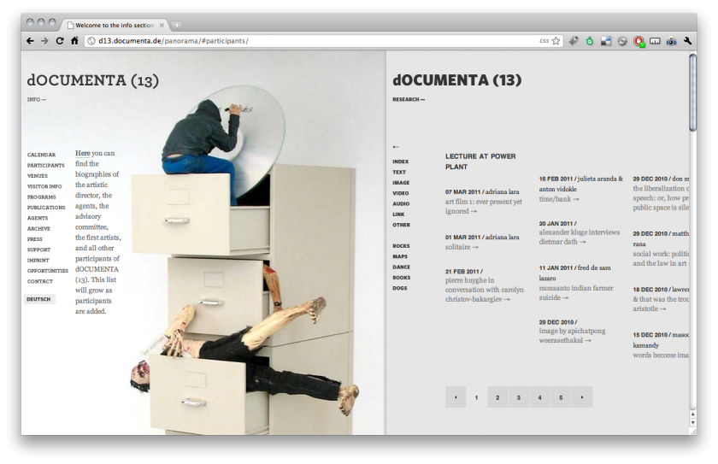The height and width of the screenshot is (464, 718).
Task: Click the browser forward arrow
Action: pos(44,41)
